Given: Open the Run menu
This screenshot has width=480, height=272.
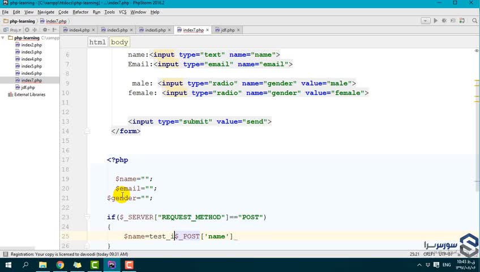Looking at the screenshot, I should click(96, 12).
